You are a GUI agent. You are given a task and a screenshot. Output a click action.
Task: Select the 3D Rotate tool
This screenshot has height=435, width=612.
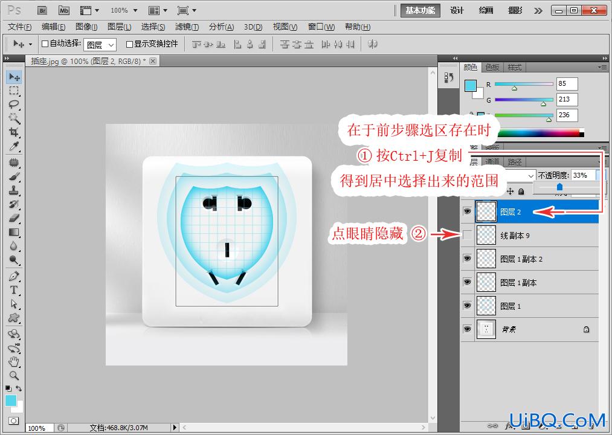14,334
